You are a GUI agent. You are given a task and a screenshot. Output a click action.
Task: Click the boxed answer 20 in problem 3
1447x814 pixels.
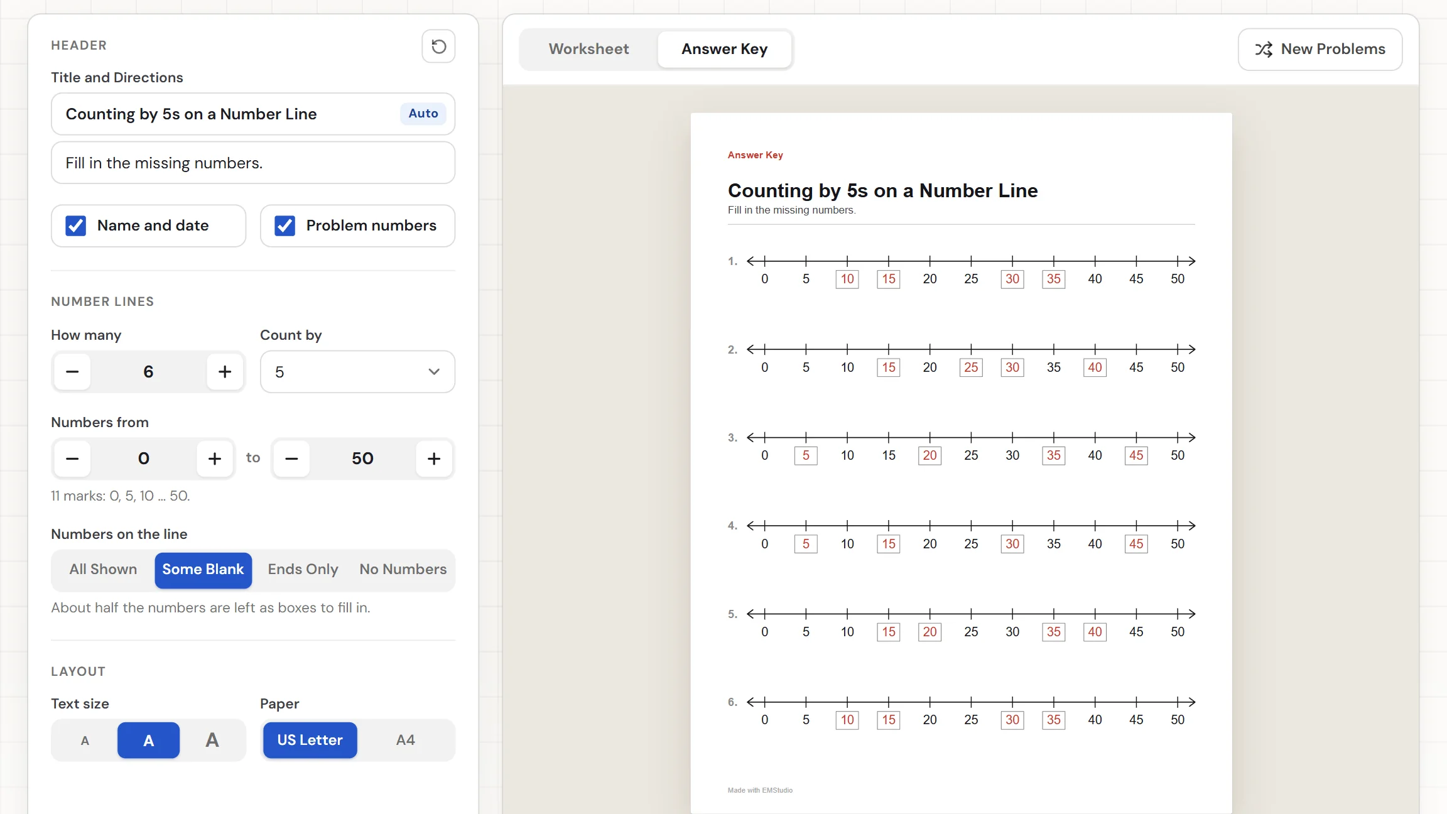(929, 455)
